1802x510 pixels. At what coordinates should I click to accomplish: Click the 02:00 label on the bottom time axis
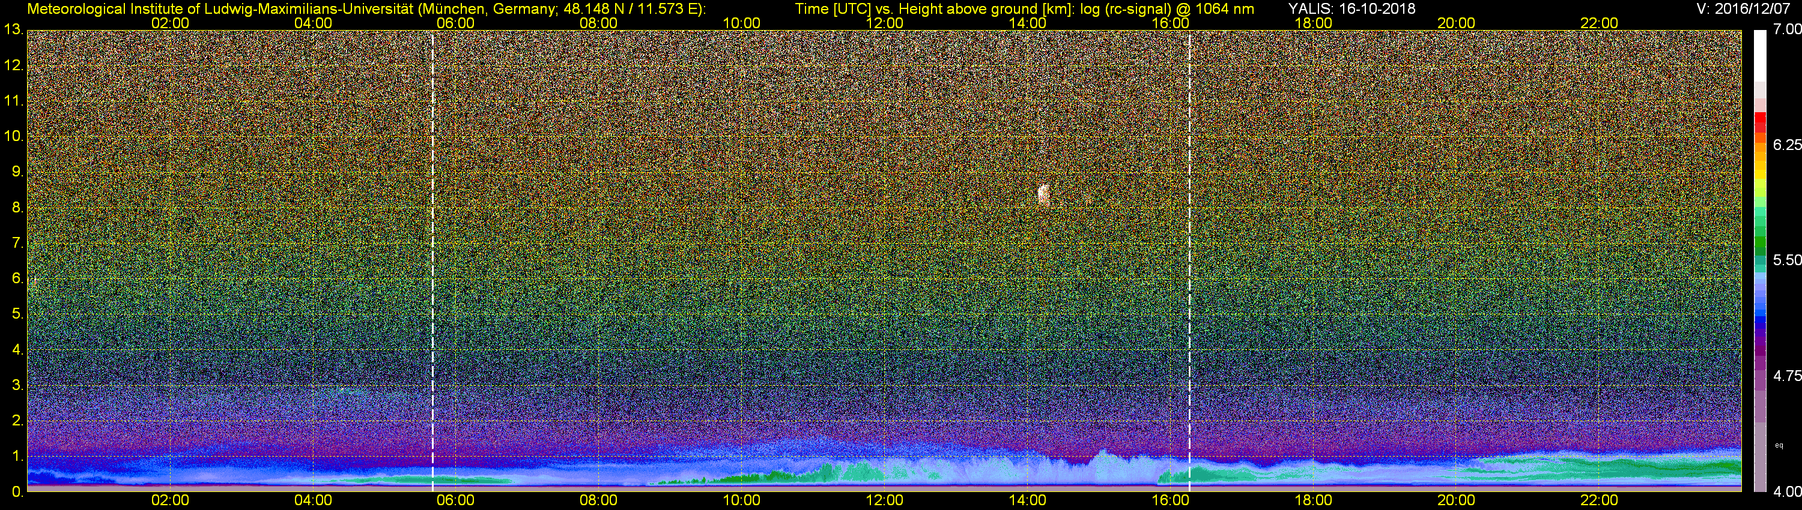click(170, 501)
